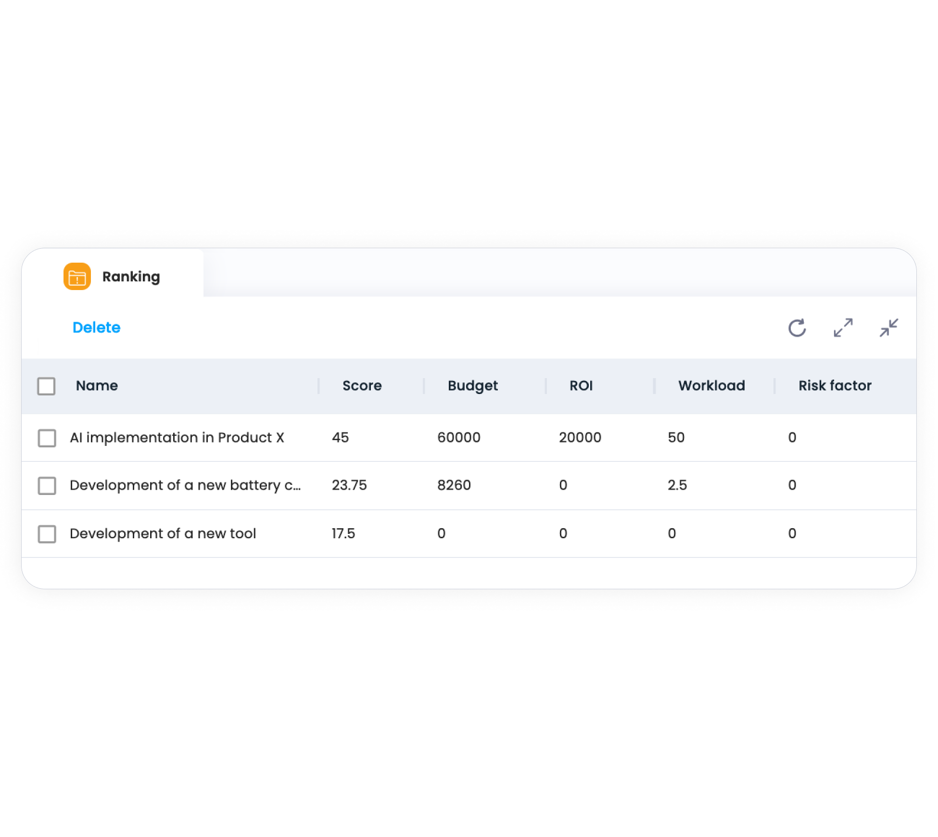Select the new battery row checkbox
The height and width of the screenshot is (837, 938).
click(x=47, y=486)
